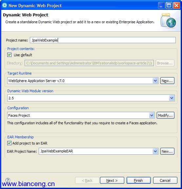Click the EAR Project Name text box
182x189 pixels.
tap(96, 151)
